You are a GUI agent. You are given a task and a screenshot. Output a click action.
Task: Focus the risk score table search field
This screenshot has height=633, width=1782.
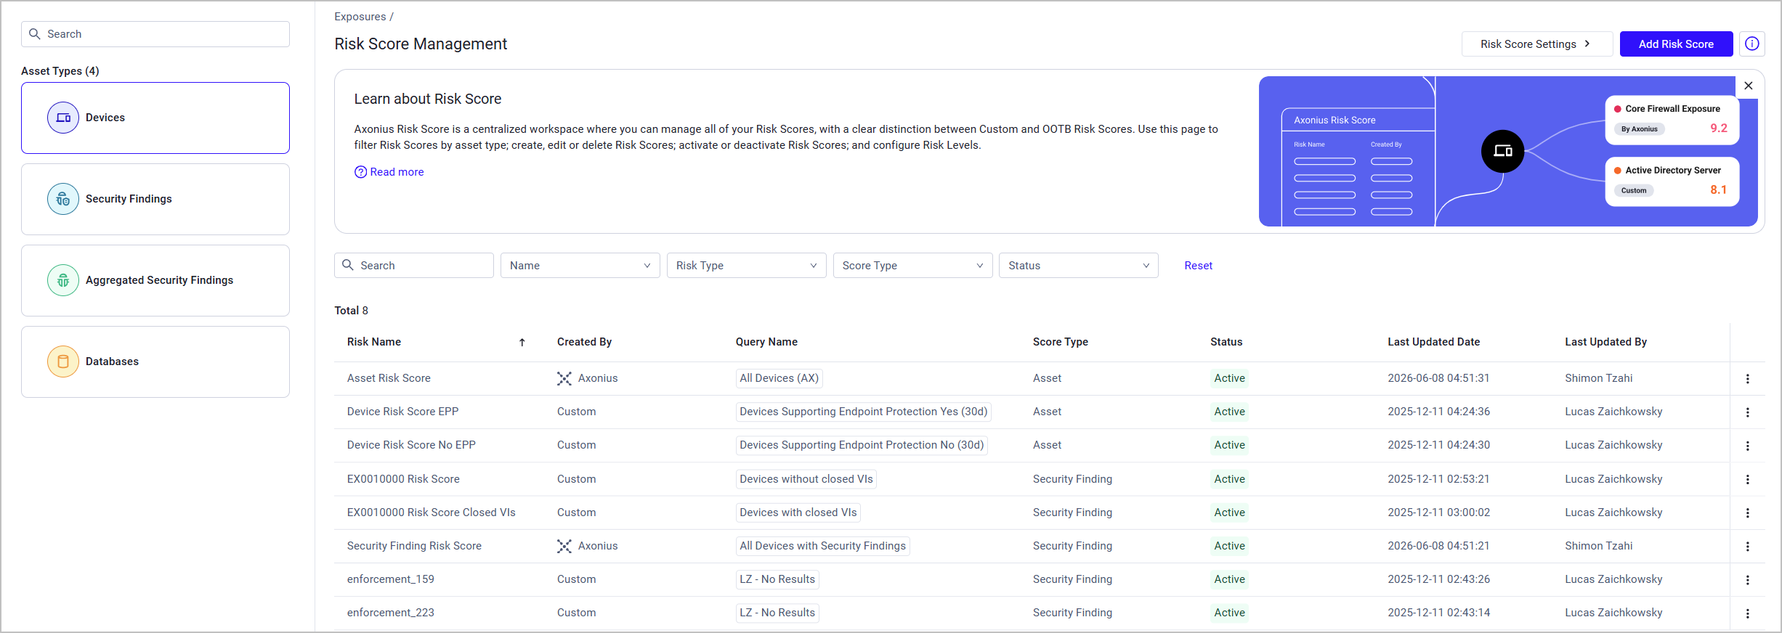(x=414, y=266)
